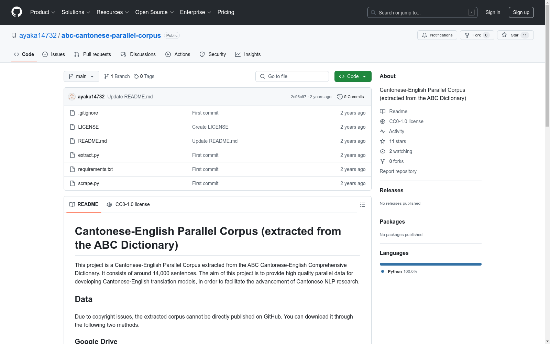Click the file icon next to scrape.py
This screenshot has width=550, height=344.
72,183
